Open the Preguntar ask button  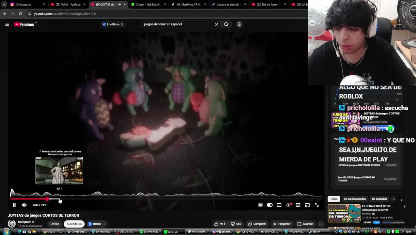pyautogui.click(x=282, y=224)
